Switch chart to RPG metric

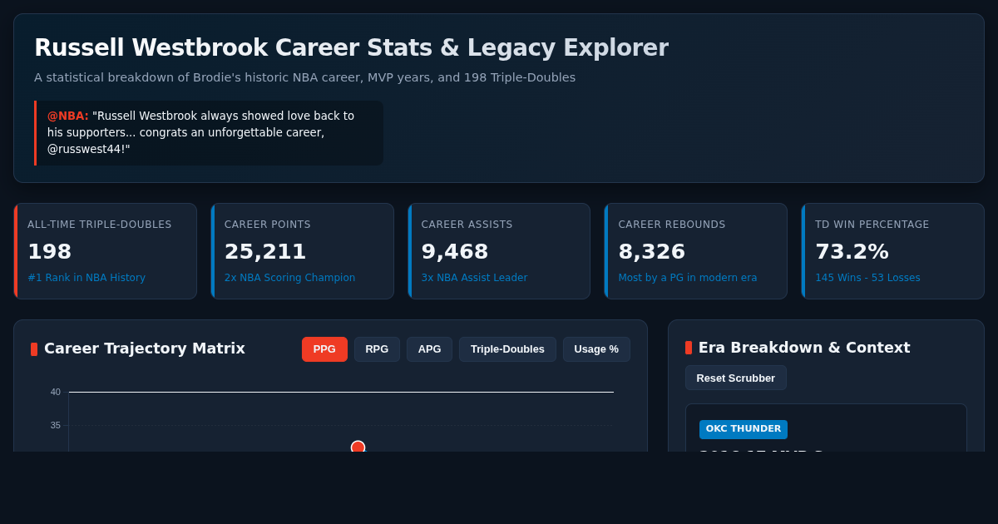pos(377,349)
